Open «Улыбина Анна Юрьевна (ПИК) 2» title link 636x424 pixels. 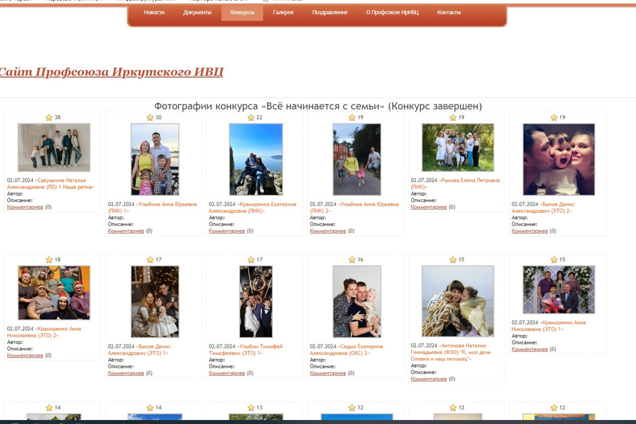[354, 208]
